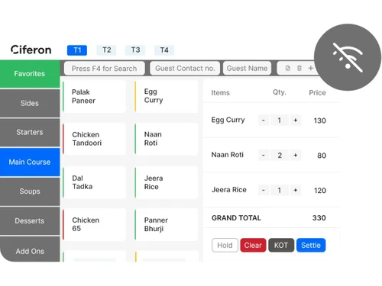382x286 pixels.
Task: Click Naan Roti in the order list
Action: 228,155
